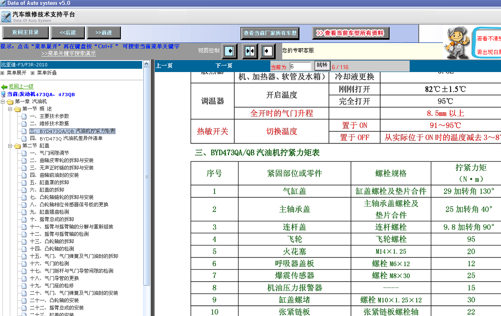The image size is (501, 316).
Task: Click page icon beside 一、气门间隙调节
Action: 24,153
